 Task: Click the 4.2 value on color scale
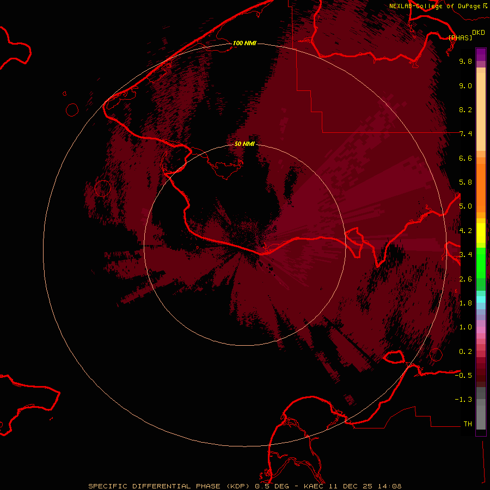[465, 231]
